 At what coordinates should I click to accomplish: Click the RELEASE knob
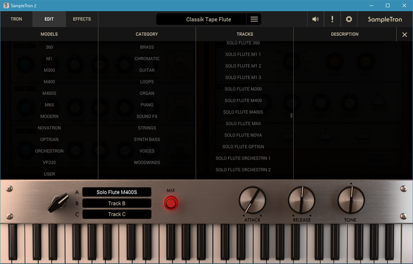[301, 200]
